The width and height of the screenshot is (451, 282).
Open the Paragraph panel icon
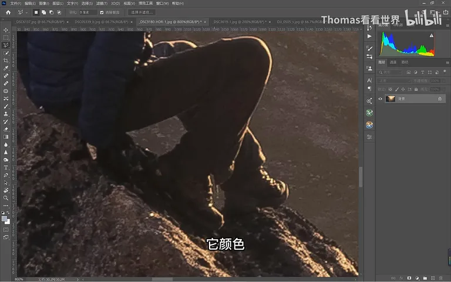[x=369, y=88]
